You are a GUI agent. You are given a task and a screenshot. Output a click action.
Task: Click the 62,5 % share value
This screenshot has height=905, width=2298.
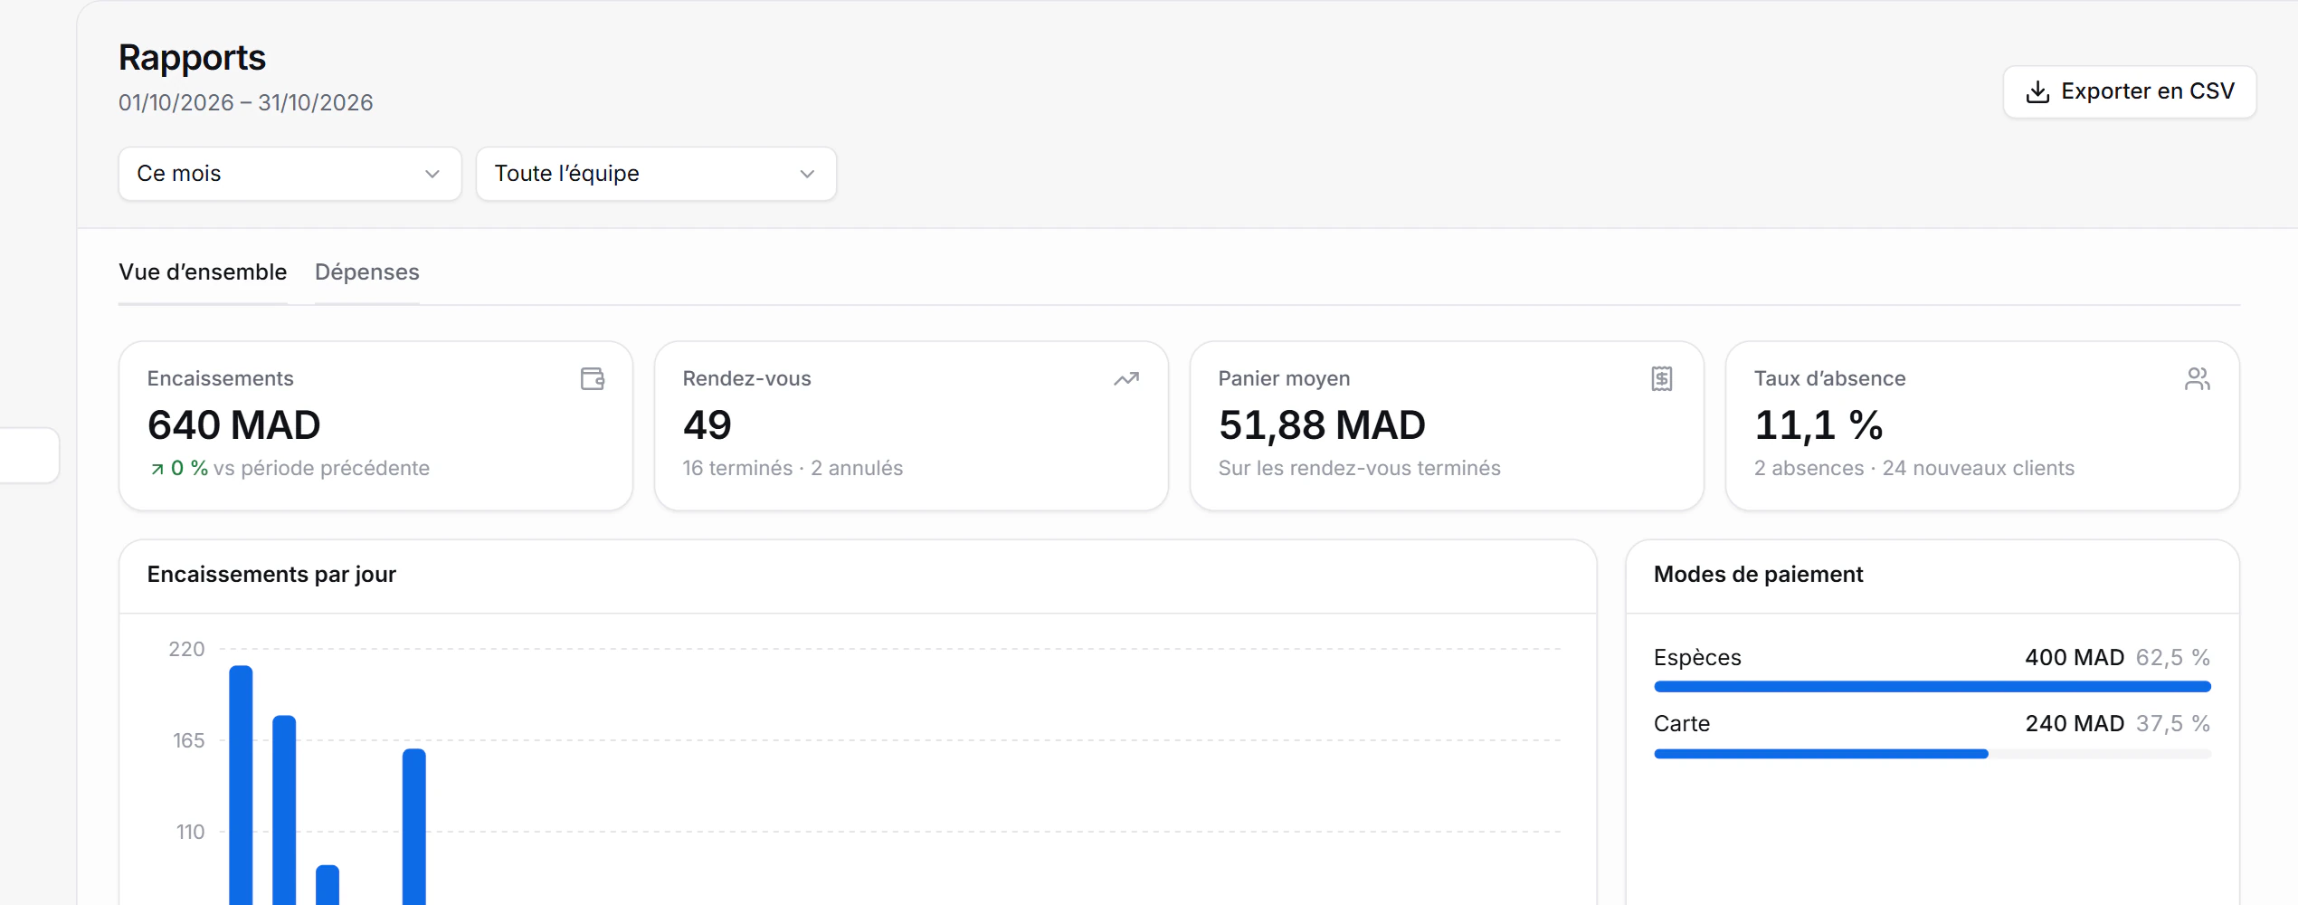pos(2173,658)
